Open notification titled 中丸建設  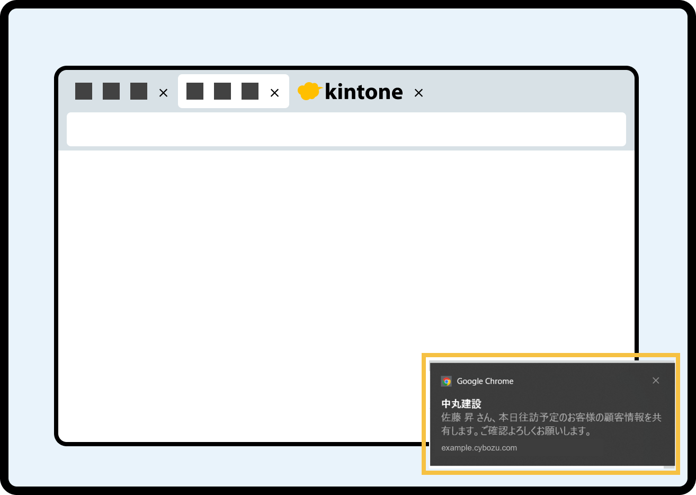click(x=461, y=403)
